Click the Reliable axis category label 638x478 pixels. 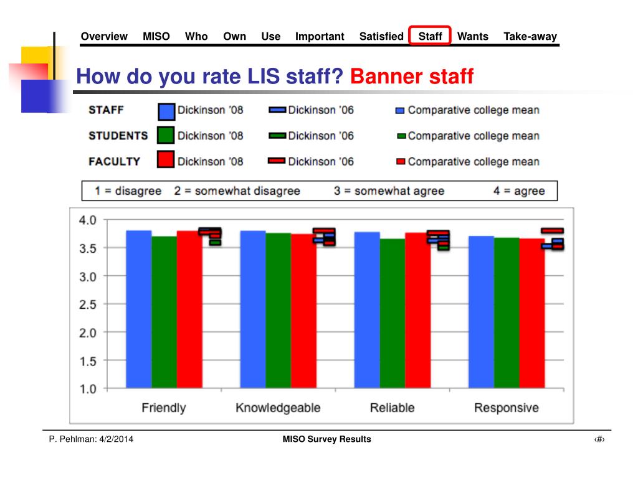tap(393, 408)
